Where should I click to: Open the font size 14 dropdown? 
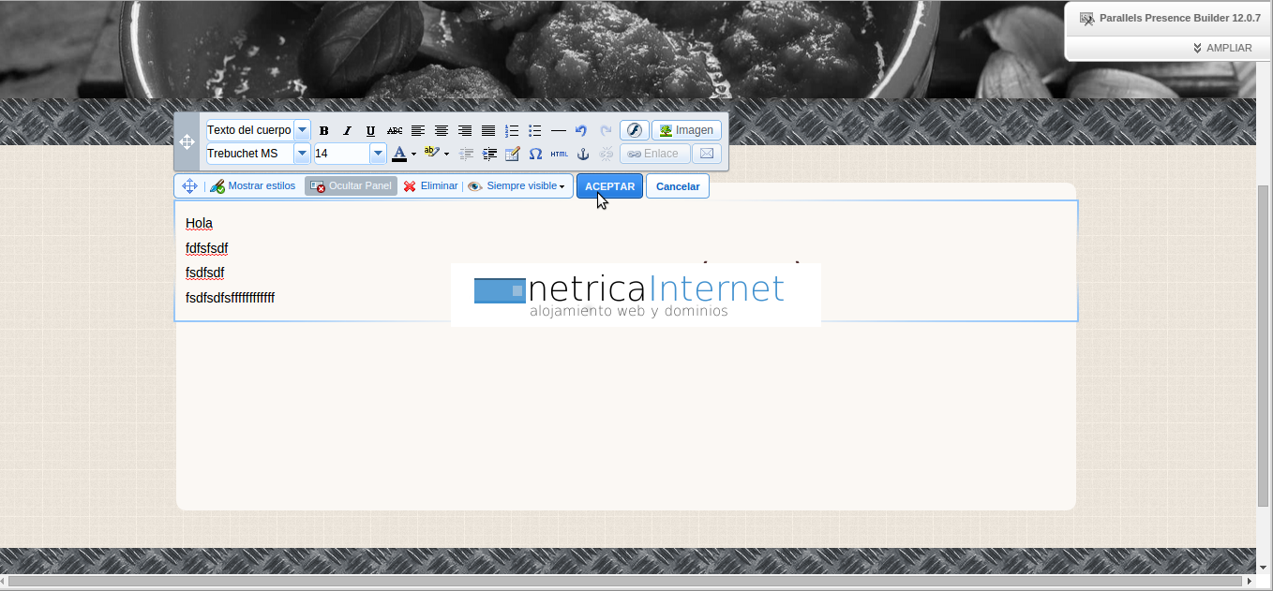pyautogui.click(x=378, y=154)
